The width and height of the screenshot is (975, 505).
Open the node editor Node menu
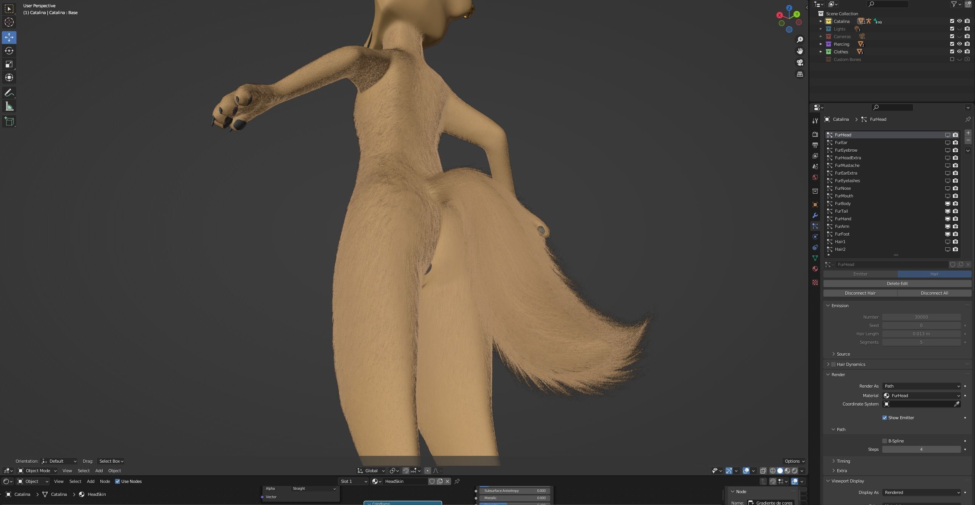click(105, 481)
